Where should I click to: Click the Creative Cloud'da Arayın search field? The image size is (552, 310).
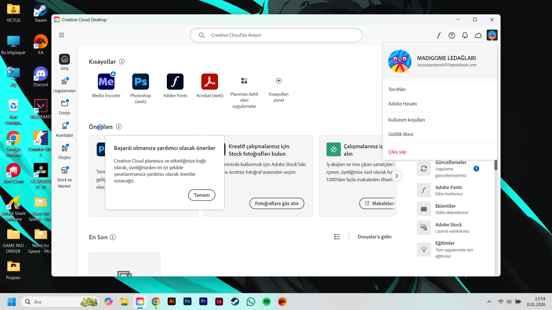click(276, 35)
